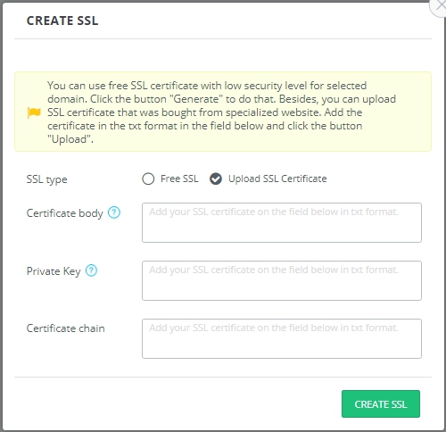Click the word "Upload" ending the notice
The width and height of the screenshot is (446, 432).
pyautogui.click(x=70, y=139)
